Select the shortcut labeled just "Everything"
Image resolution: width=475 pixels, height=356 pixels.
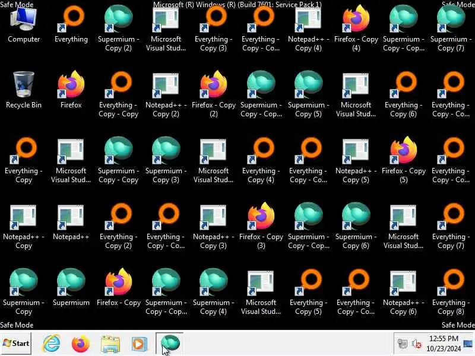point(71,25)
